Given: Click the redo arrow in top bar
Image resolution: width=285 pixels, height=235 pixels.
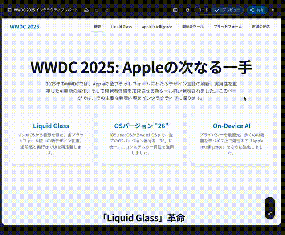Looking at the screenshot, I should tap(106, 10).
